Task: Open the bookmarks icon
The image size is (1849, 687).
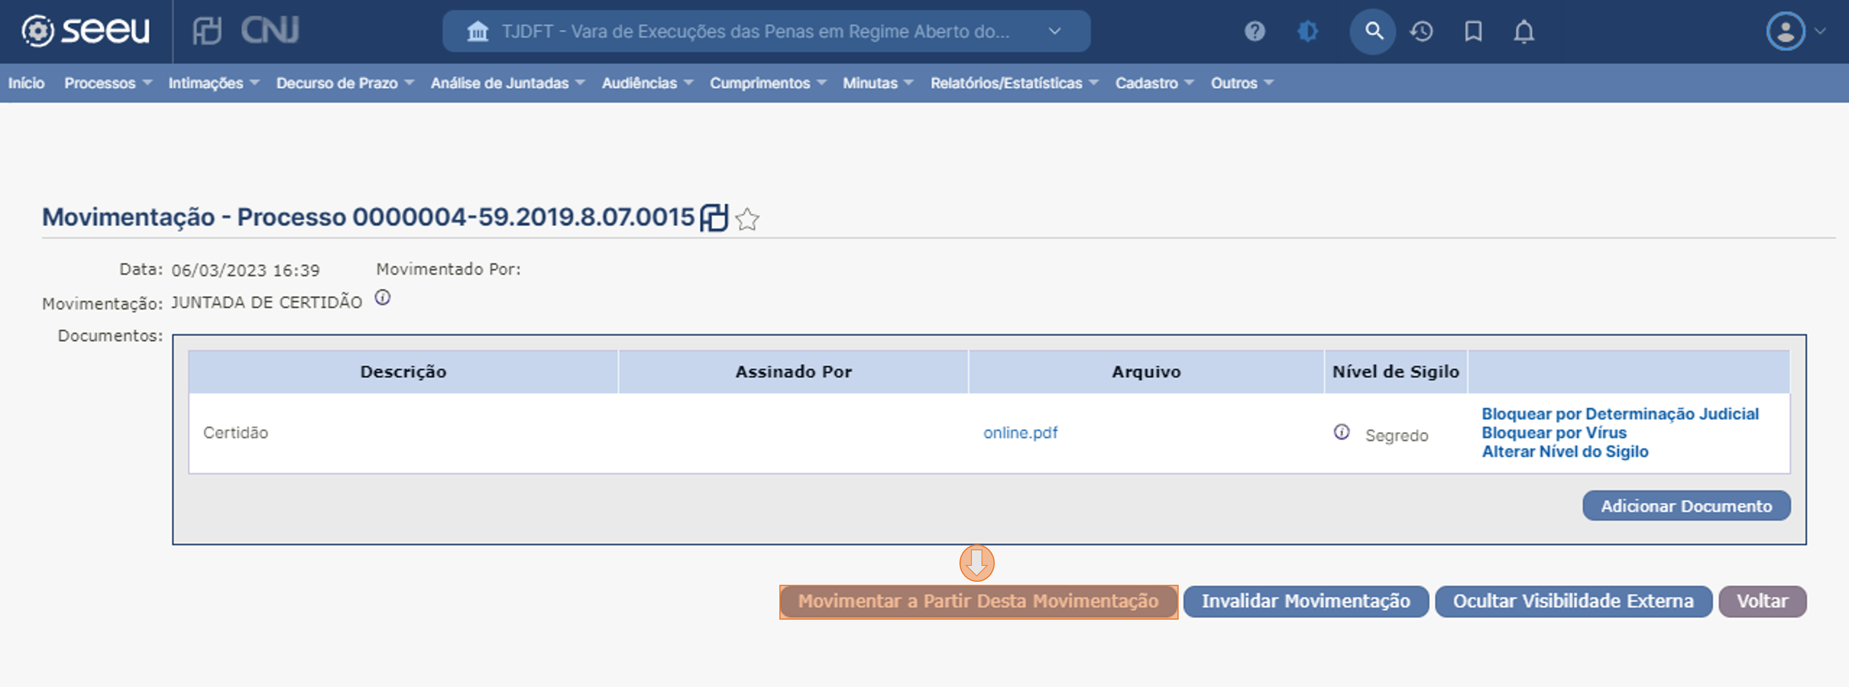Action: pos(1473,32)
